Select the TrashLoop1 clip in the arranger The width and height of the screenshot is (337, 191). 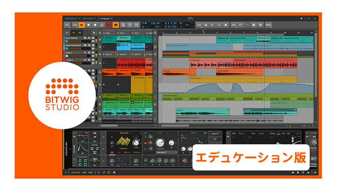(x=211, y=63)
